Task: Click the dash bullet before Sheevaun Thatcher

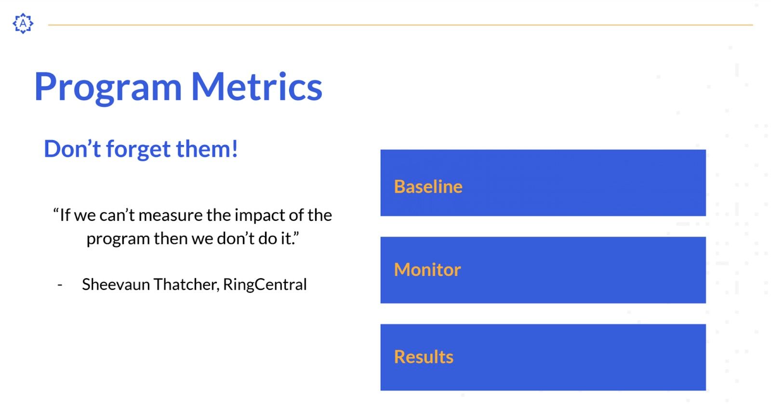Action: point(60,284)
